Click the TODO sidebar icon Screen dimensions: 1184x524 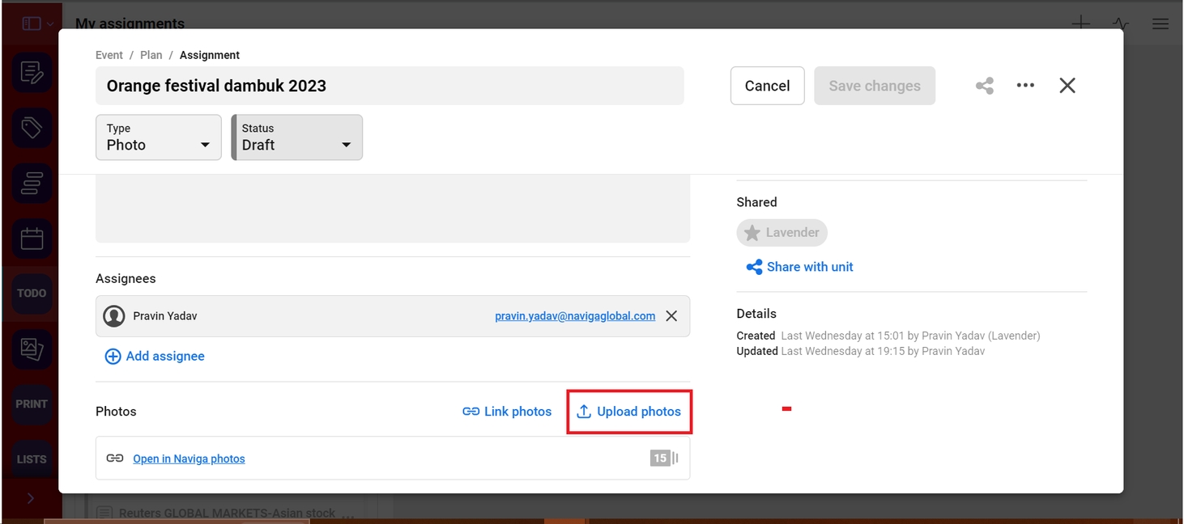click(x=32, y=294)
